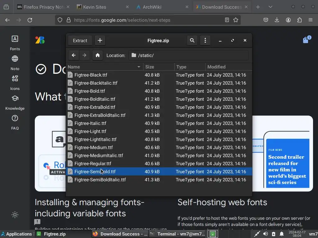This screenshot has width=318, height=238.
Task: Select Figtree-Regular.ttf file
Action: 159,164
